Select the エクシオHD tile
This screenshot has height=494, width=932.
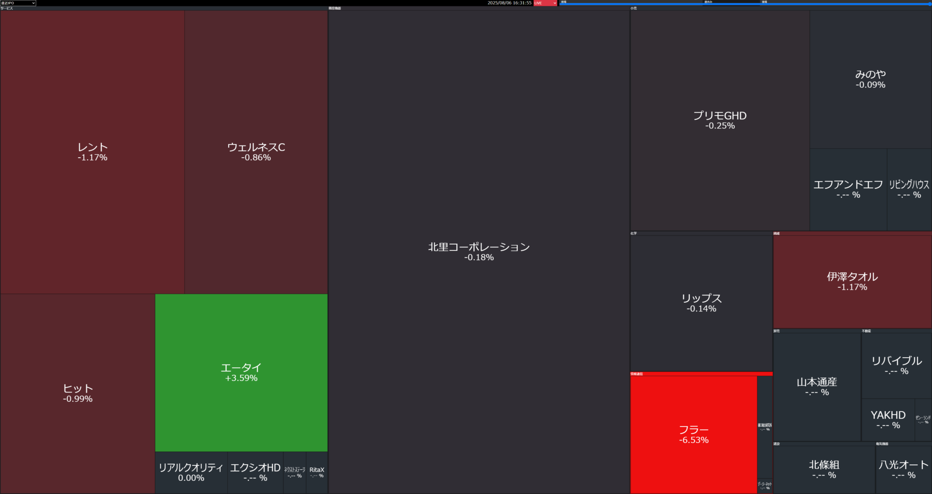pyautogui.click(x=255, y=473)
